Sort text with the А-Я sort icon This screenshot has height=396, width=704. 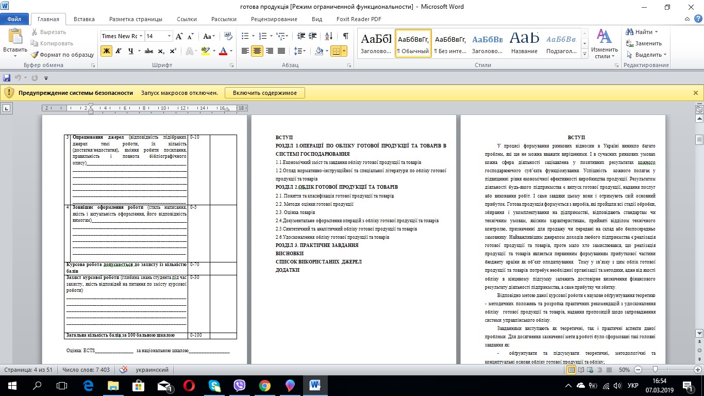point(328,36)
